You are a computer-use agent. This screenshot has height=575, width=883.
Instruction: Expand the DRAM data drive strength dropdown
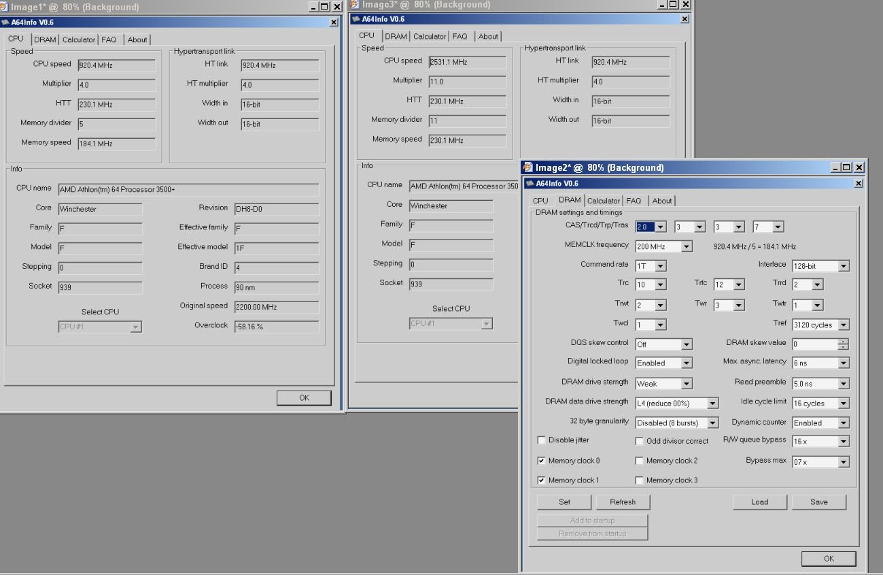[x=712, y=404]
